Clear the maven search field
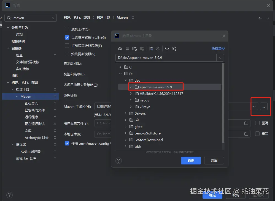Screen dimensions: 275x201 [53, 18]
